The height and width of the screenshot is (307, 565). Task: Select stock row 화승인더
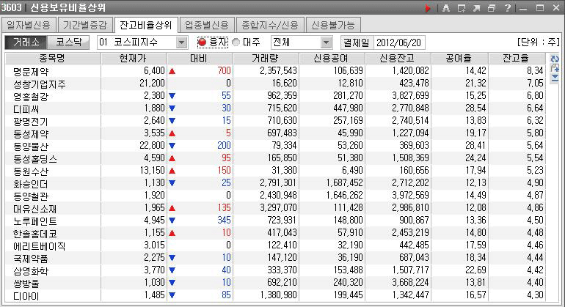pyautogui.click(x=275, y=183)
